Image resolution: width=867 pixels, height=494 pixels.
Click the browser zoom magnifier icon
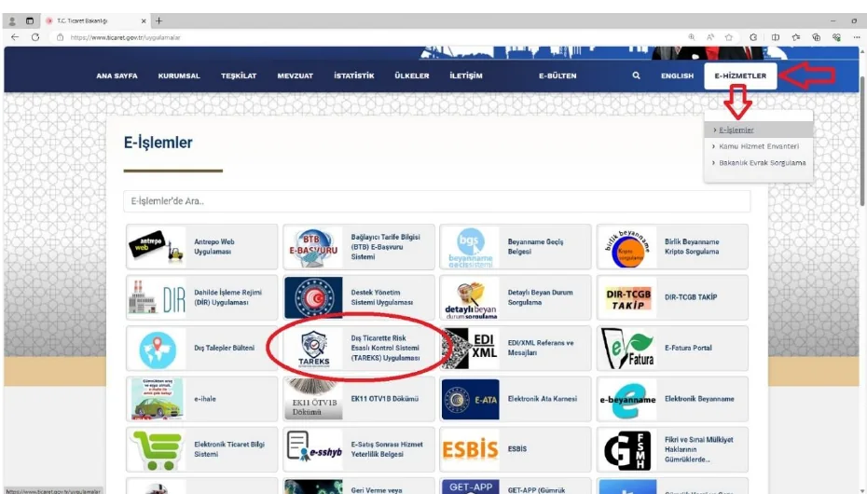(x=691, y=37)
